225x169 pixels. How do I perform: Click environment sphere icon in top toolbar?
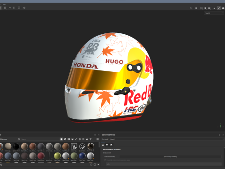click(x=205, y=8)
